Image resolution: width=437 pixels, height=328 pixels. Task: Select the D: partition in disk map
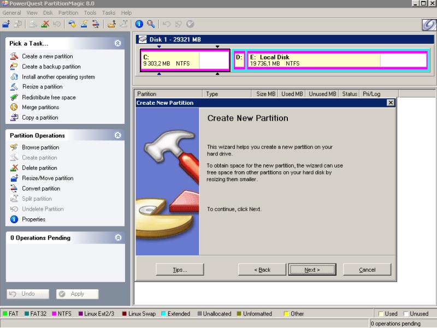[x=239, y=60]
